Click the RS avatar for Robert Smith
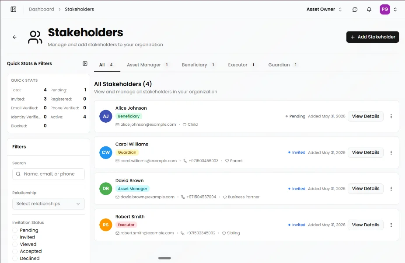This screenshot has height=263, width=405. [x=106, y=225]
